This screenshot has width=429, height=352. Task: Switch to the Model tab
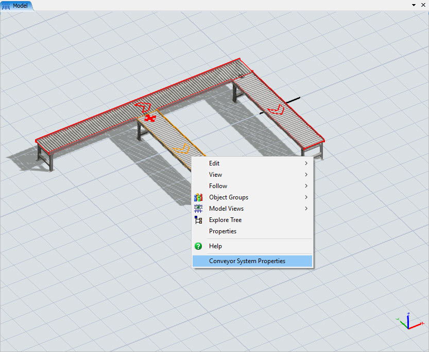tap(16, 6)
